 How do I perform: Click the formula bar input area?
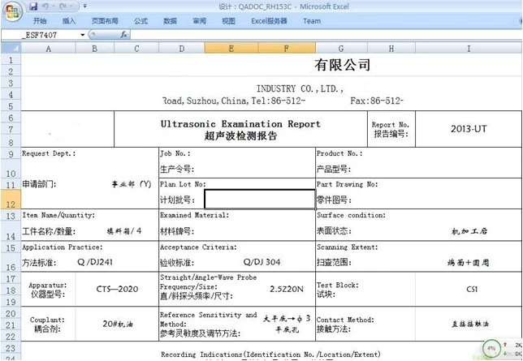point(325,36)
